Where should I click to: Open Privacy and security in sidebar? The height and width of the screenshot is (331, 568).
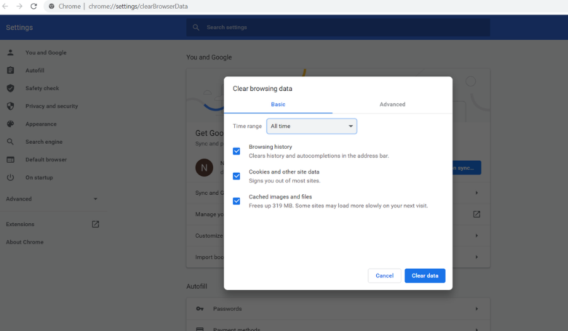(x=52, y=106)
